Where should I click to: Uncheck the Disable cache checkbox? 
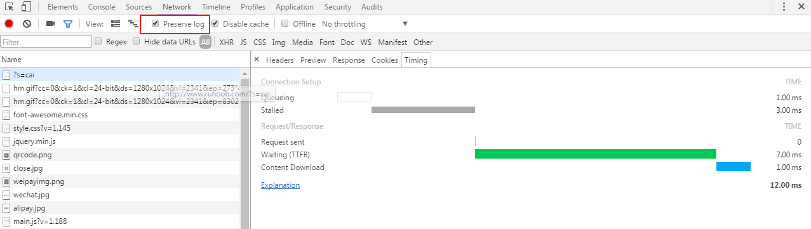[215, 23]
